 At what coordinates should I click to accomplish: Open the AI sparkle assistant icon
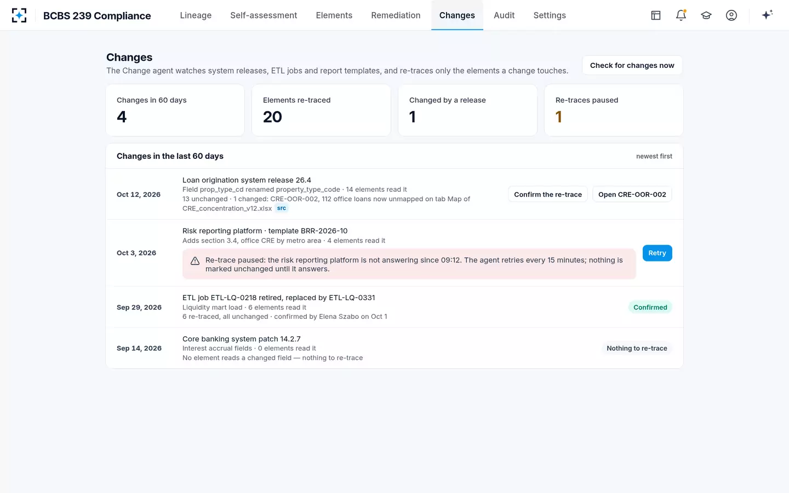tap(767, 15)
